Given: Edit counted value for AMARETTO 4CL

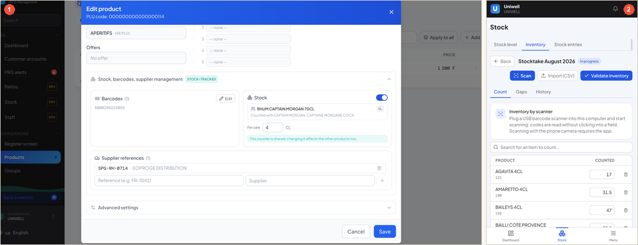Looking at the screenshot, I should tap(602, 193).
